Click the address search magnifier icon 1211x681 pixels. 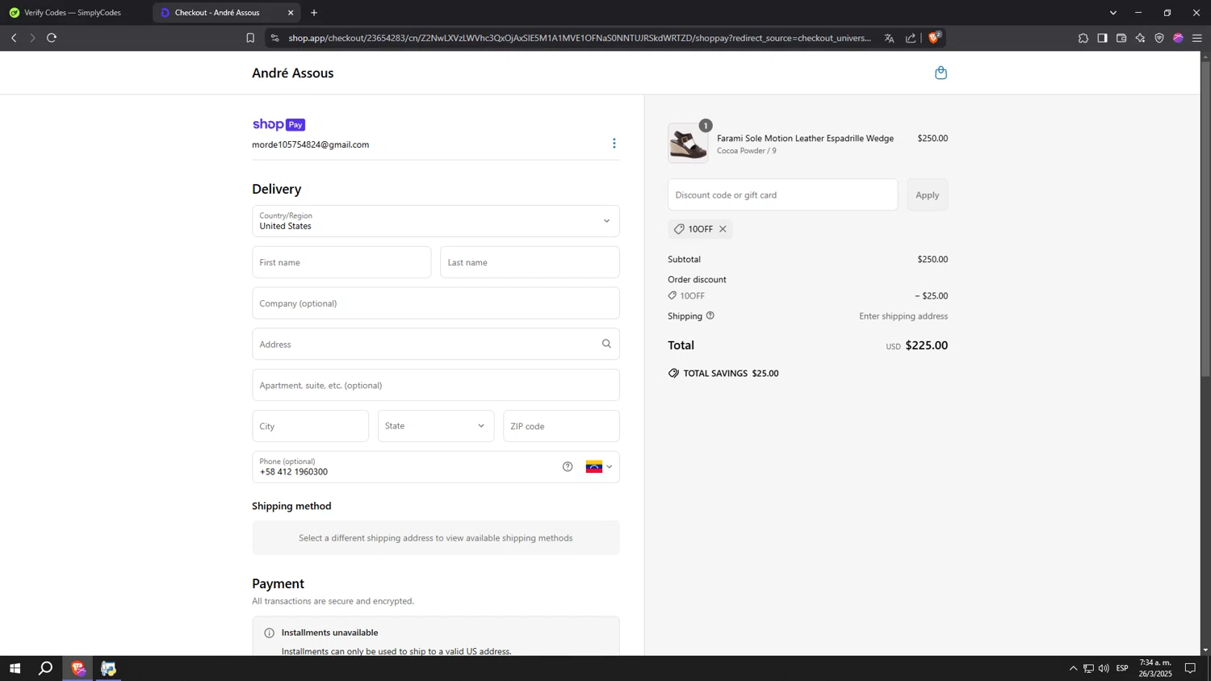coord(606,344)
